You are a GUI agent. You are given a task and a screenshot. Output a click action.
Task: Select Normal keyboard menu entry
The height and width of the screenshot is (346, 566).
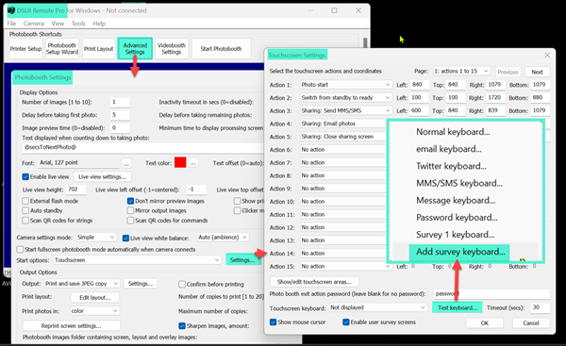coord(453,132)
